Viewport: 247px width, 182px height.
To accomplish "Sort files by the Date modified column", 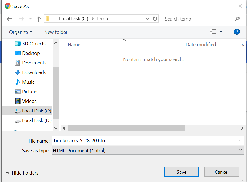I will (x=201, y=45).
